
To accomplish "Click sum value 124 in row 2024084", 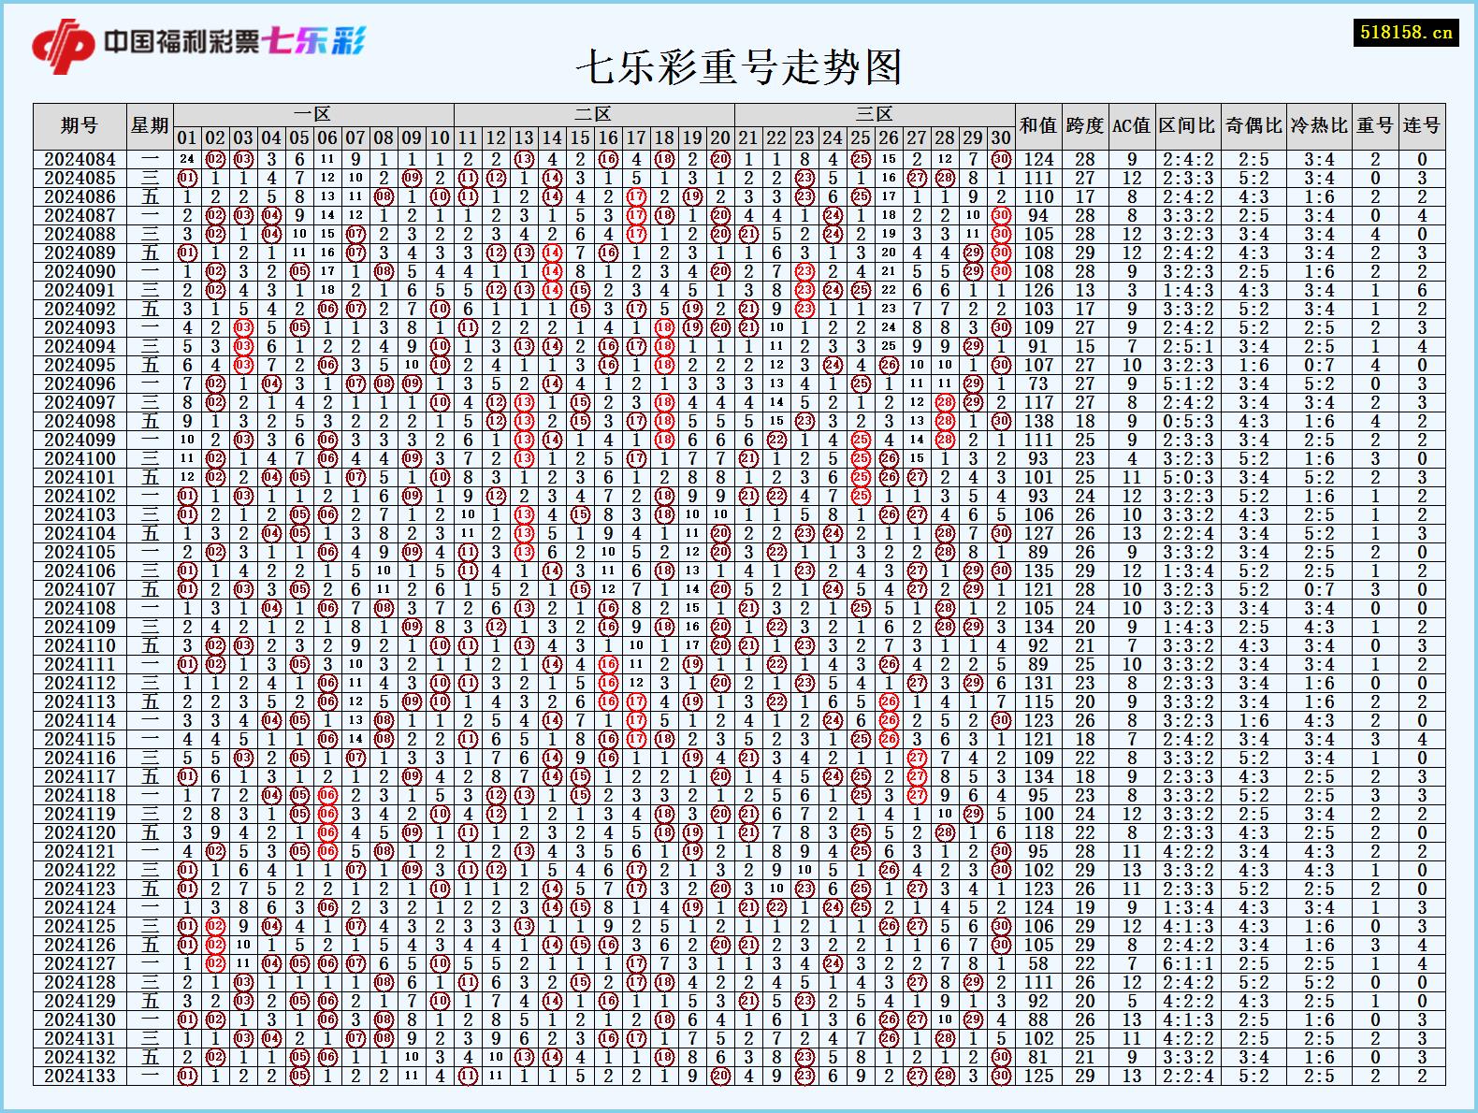I will (x=1038, y=160).
